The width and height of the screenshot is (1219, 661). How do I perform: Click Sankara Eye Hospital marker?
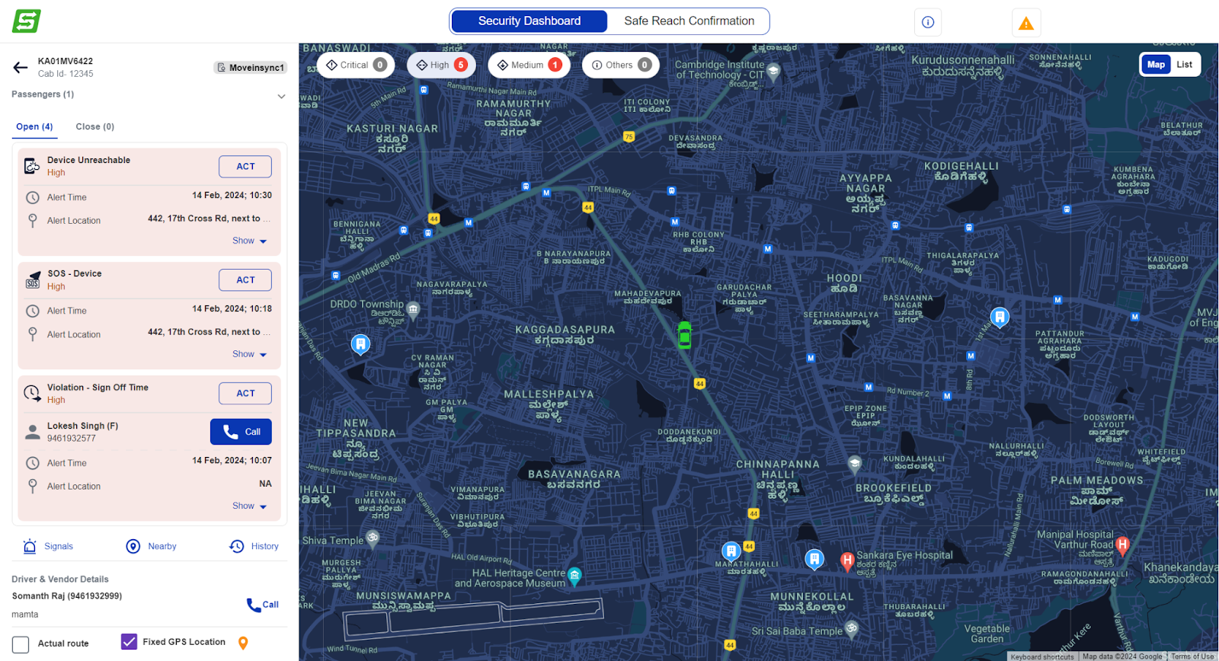click(x=847, y=562)
